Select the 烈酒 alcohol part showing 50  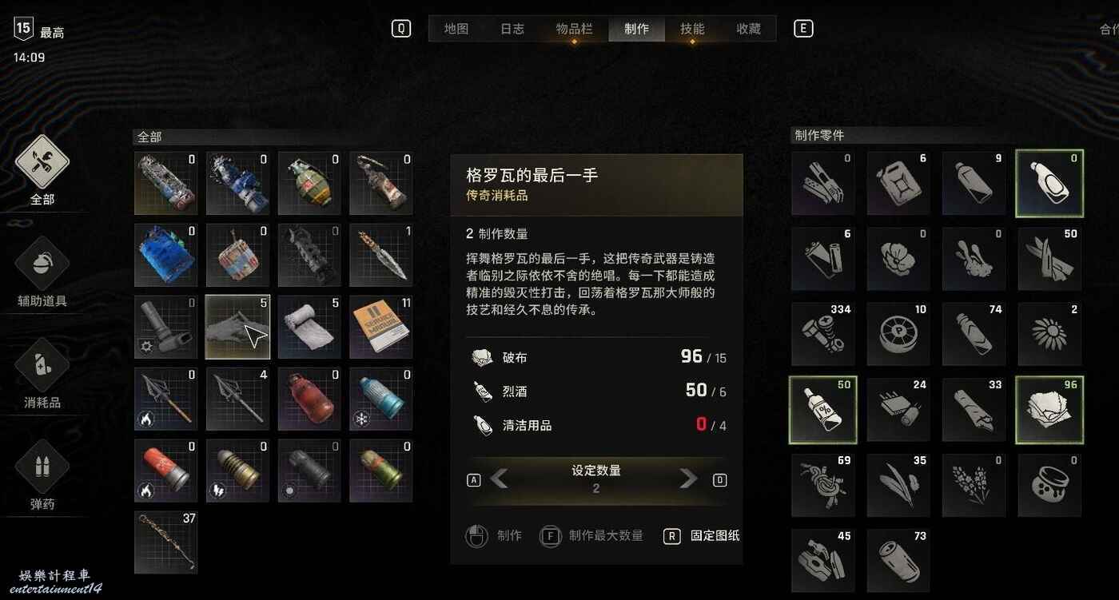(823, 409)
